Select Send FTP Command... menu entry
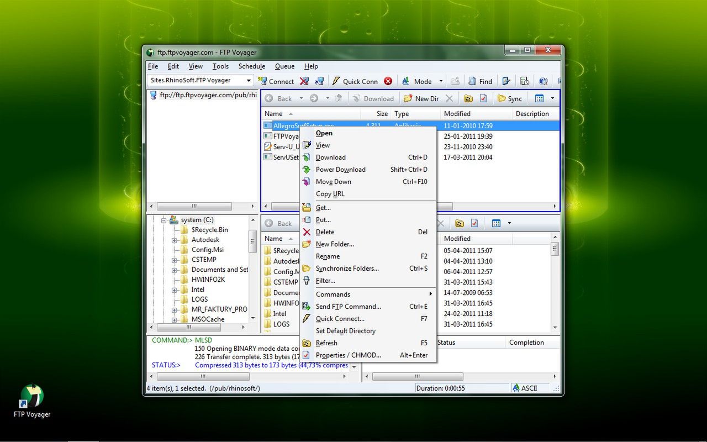The width and height of the screenshot is (707, 442). click(x=368, y=307)
